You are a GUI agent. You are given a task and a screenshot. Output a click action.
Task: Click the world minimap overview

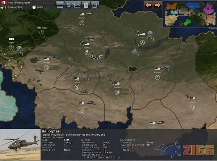point(189,14)
